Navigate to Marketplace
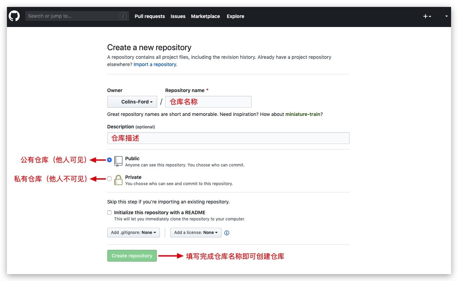This screenshot has width=458, height=281. (x=205, y=16)
